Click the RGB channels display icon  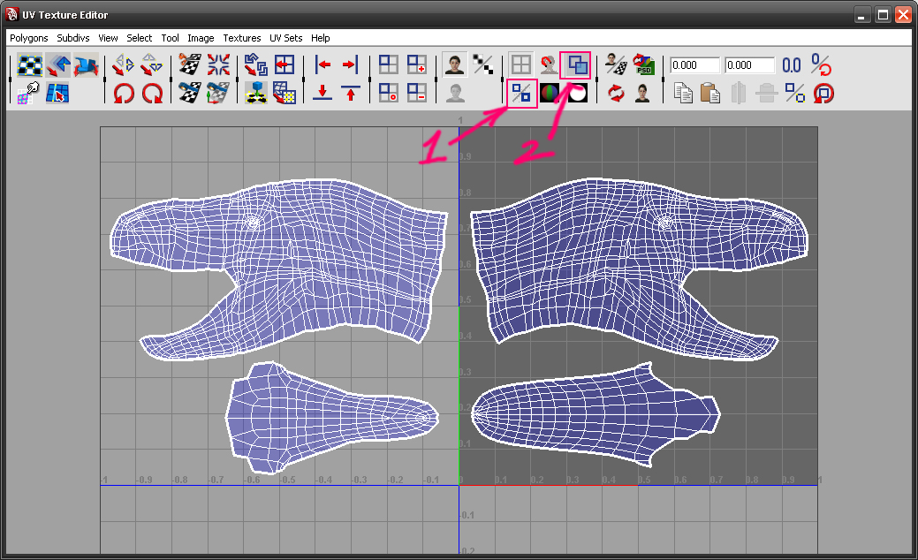(x=550, y=92)
